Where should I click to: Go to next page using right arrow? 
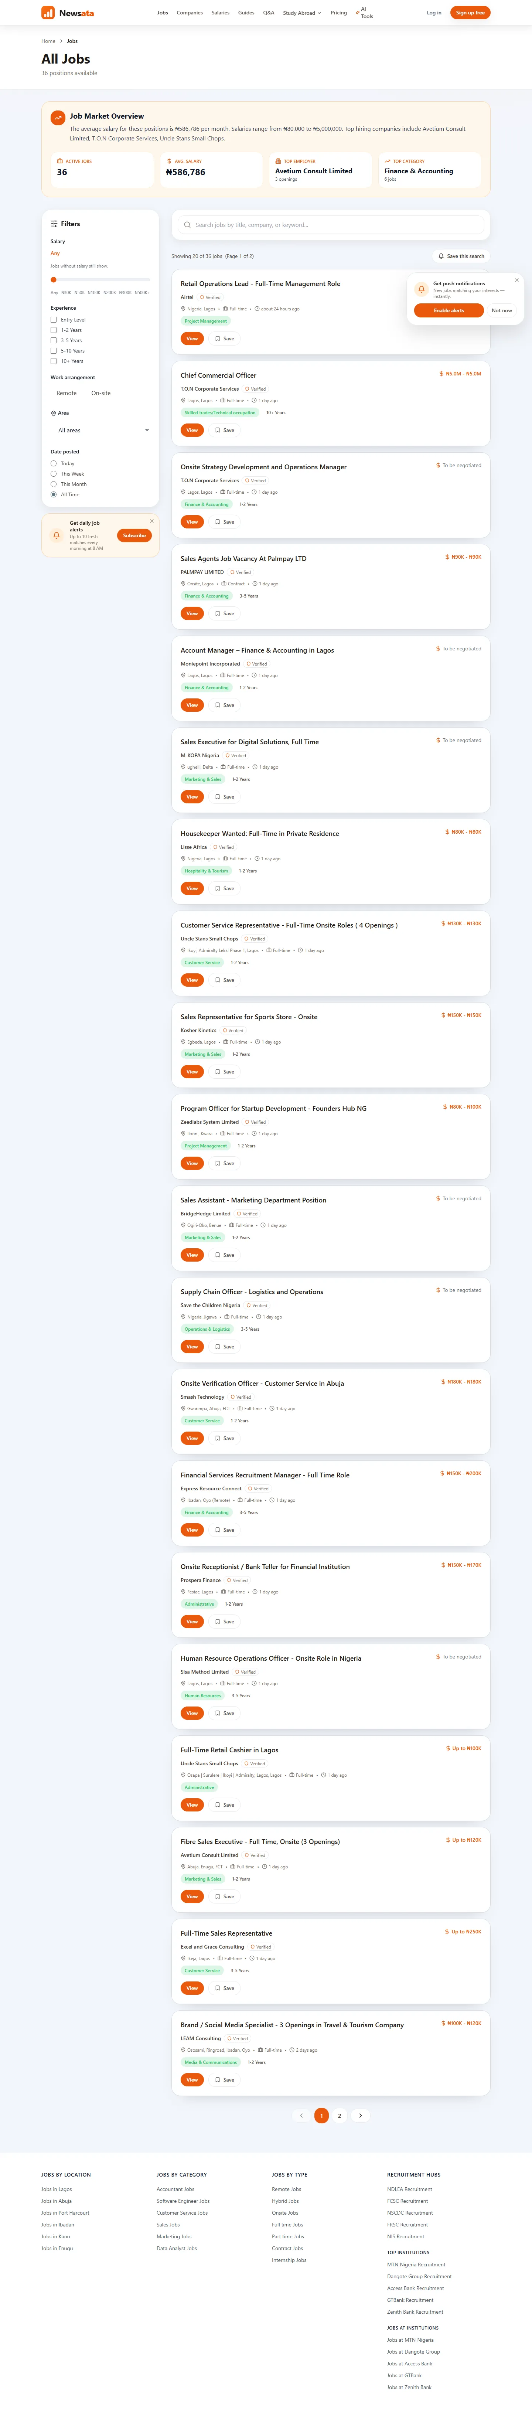tap(360, 2114)
